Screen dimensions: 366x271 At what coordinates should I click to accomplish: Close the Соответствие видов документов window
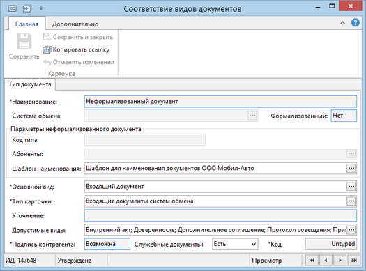tap(351, 6)
